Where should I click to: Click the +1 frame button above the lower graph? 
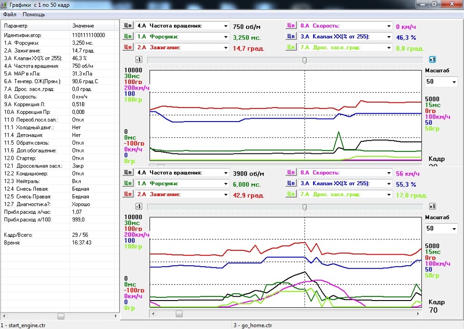click(432, 206)
